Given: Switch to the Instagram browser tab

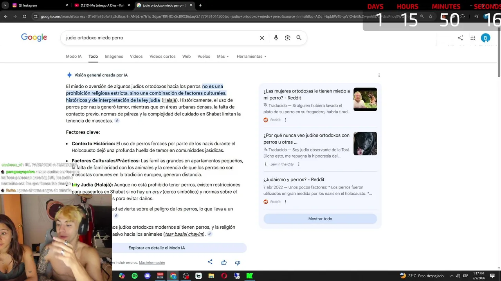Looking at the screenshot, I should (39, 5).
